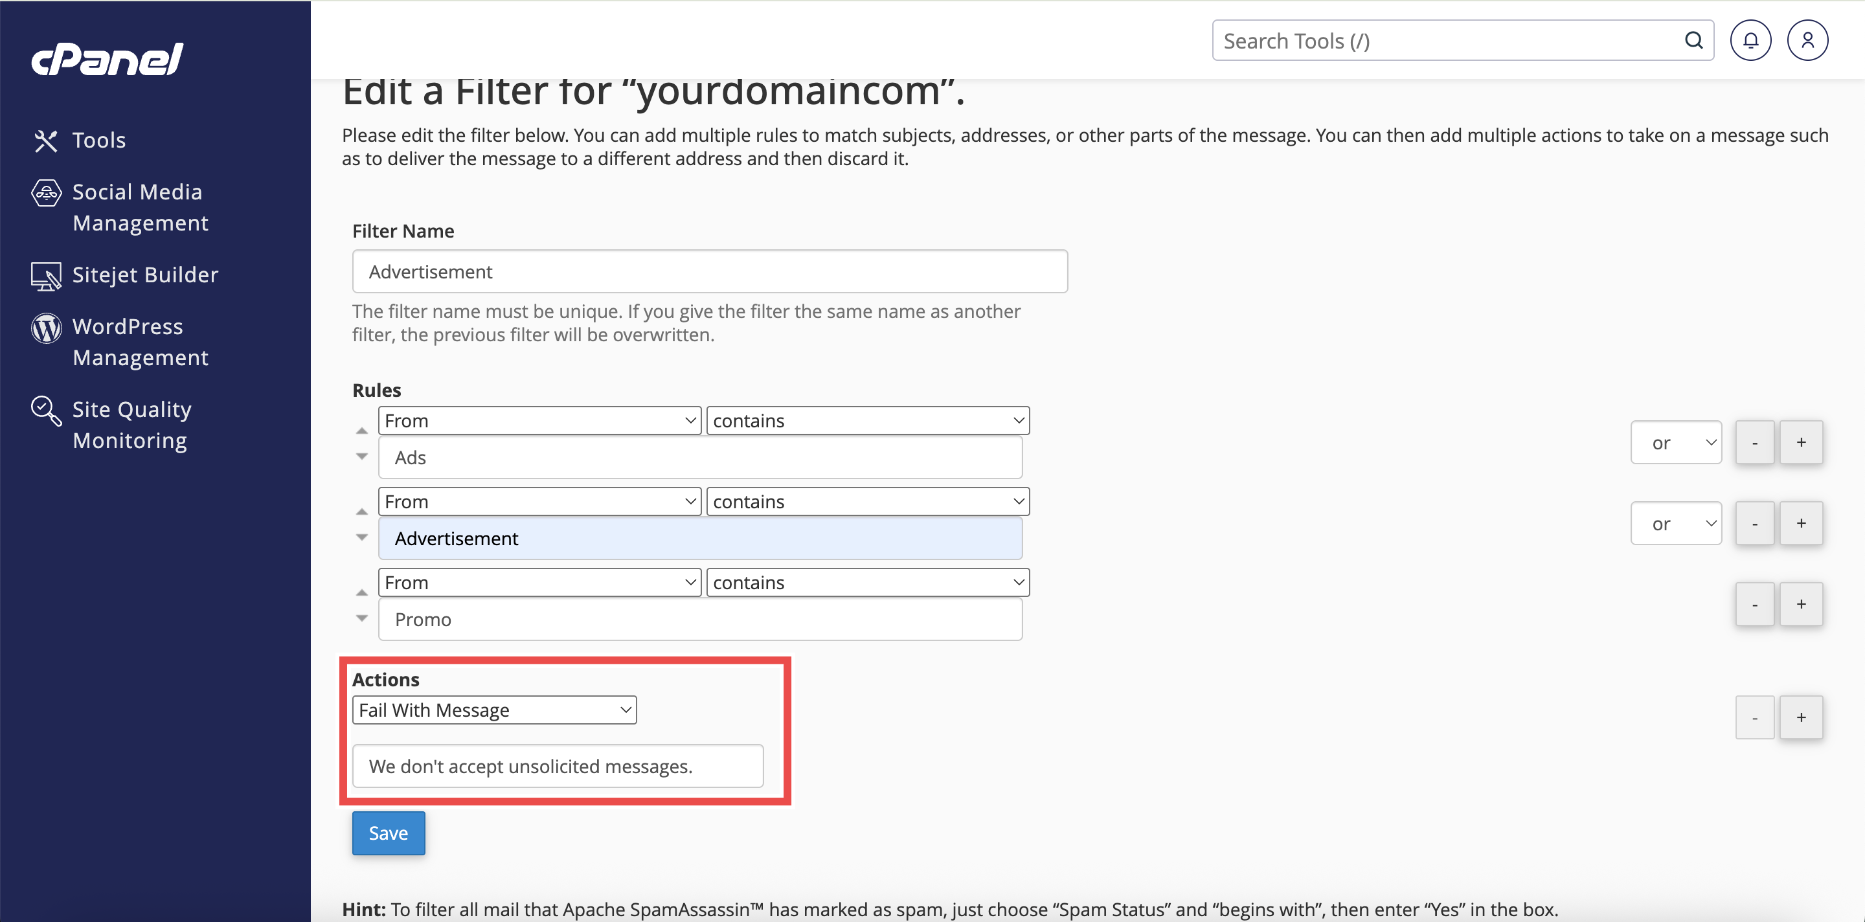The width and height of the screenshot is (1865, 922).
Task: Open the notifications bell icon
Action: [1750, 41]
